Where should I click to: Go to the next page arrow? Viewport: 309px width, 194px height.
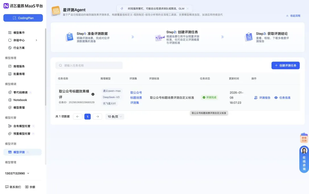point(97,117)
